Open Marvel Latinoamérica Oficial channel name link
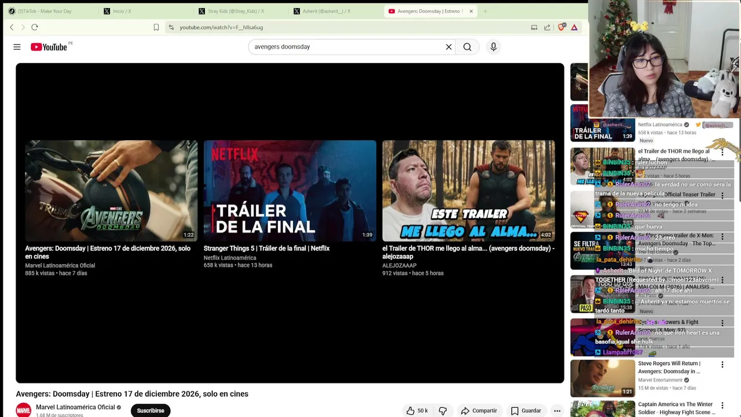Image resolution: width=741 pixels, height=417 pixels. (75, 407)
